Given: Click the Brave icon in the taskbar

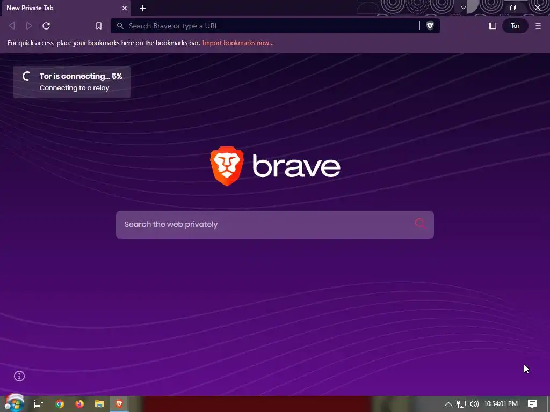Looking at the screenshot, I should 119,404.
